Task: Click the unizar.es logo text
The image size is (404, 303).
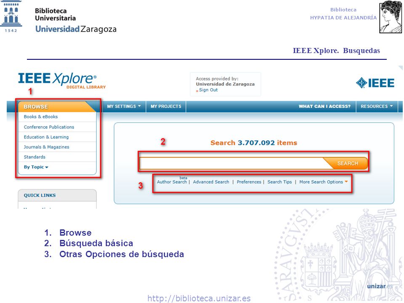Action: pos(380,286)
